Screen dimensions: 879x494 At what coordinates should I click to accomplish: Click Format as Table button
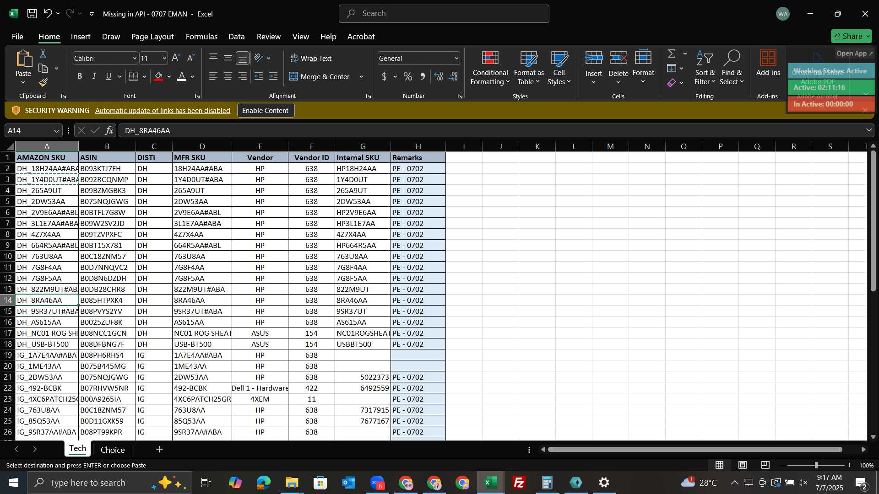(529, 68)
